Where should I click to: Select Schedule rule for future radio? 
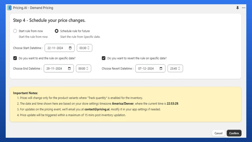tap(57, 31)
